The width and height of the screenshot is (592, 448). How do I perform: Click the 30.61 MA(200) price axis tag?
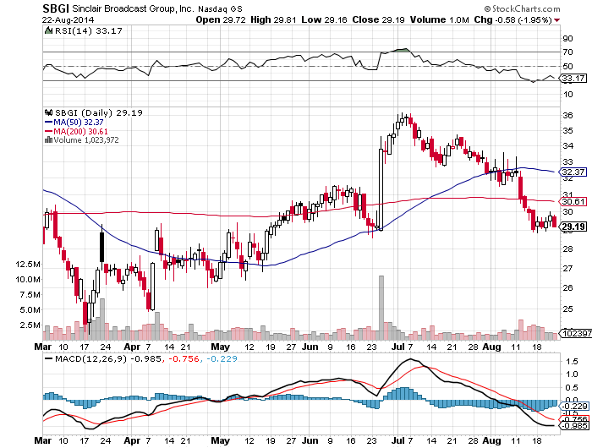[573, 201]
